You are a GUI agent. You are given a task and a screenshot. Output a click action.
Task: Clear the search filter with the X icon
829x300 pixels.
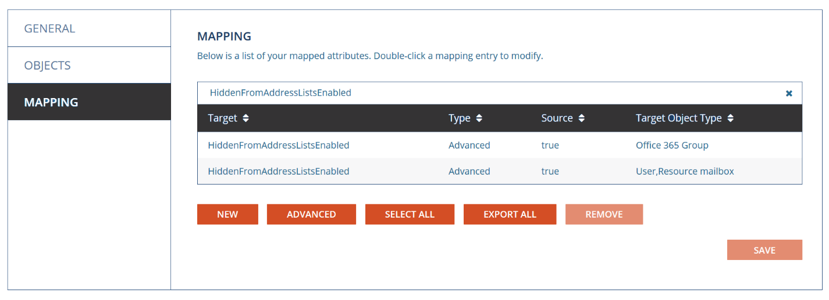(789, 93)
